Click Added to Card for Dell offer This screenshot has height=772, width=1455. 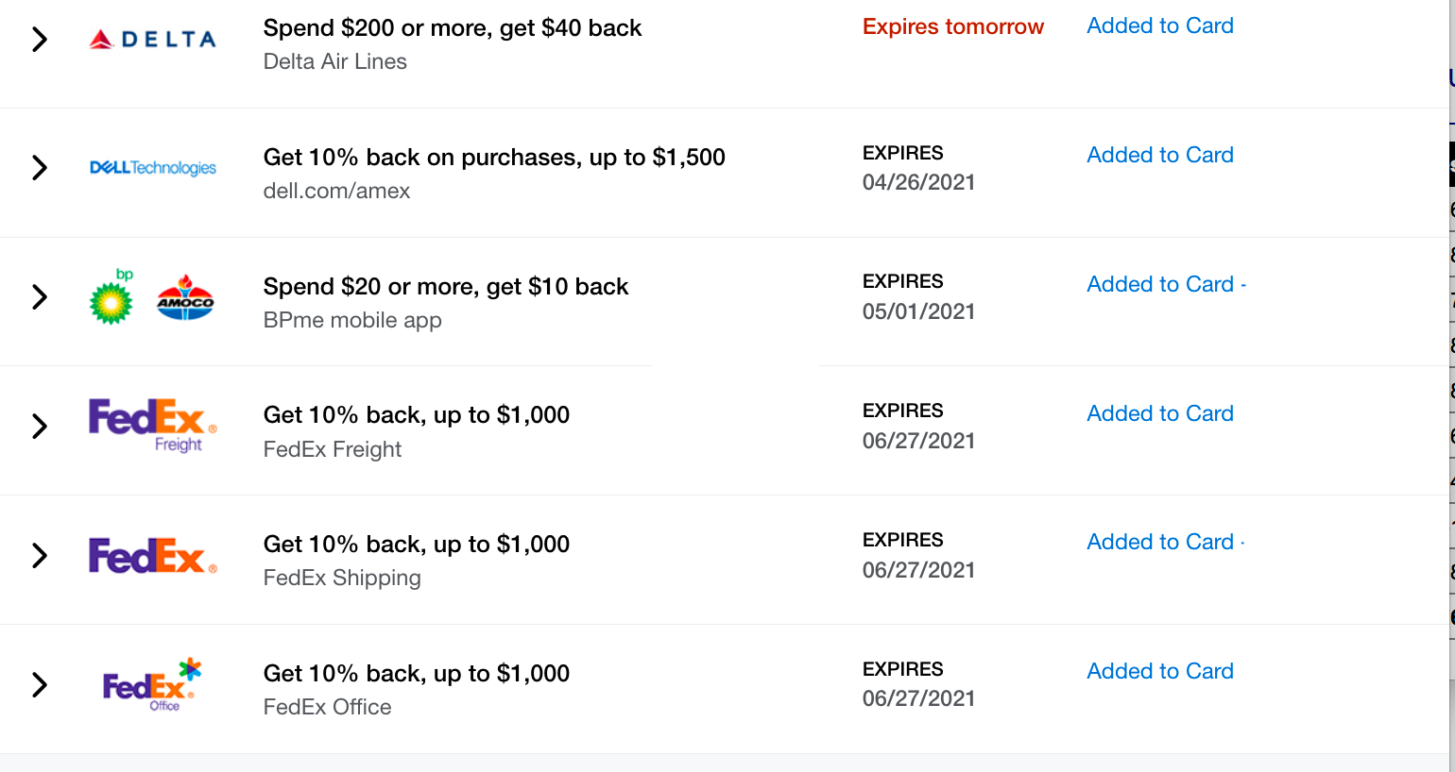tap(1160, 155)
